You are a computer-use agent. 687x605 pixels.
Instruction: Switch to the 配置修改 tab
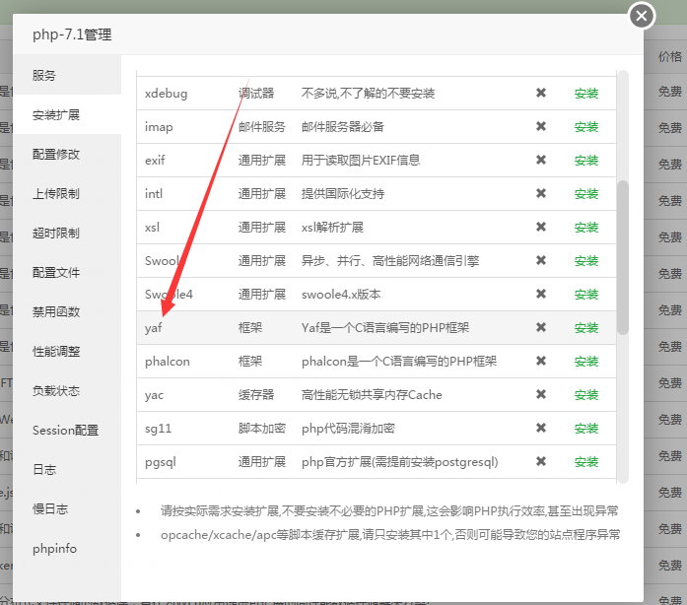pyautogui.click(x=56, y=155)
